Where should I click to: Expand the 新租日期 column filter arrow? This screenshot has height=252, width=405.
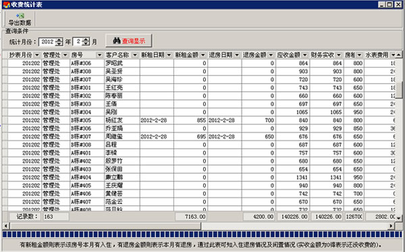(169, 55)
